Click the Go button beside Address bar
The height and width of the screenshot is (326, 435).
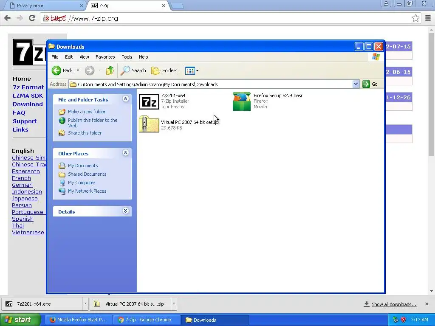pyautogui.click(x=370, y=84)
